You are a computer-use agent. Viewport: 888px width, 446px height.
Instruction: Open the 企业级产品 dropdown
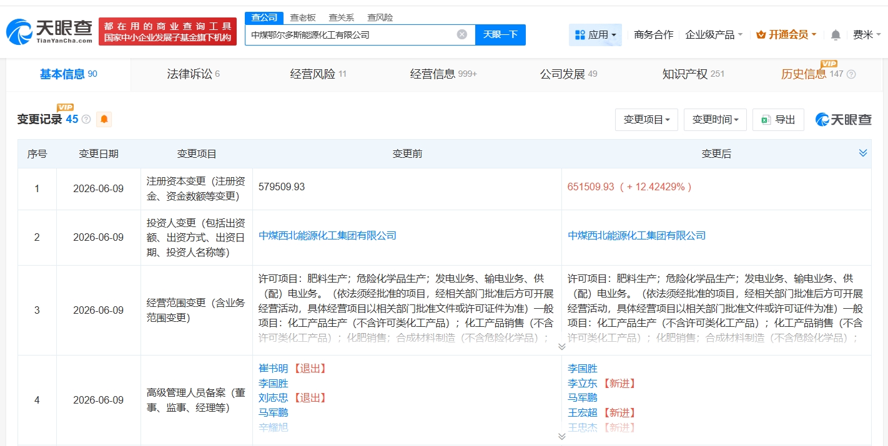click(714, 35)
